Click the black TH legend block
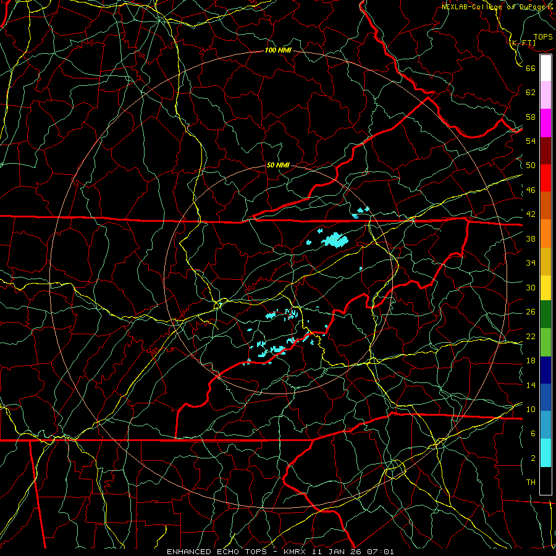 (x=545, y=481)
